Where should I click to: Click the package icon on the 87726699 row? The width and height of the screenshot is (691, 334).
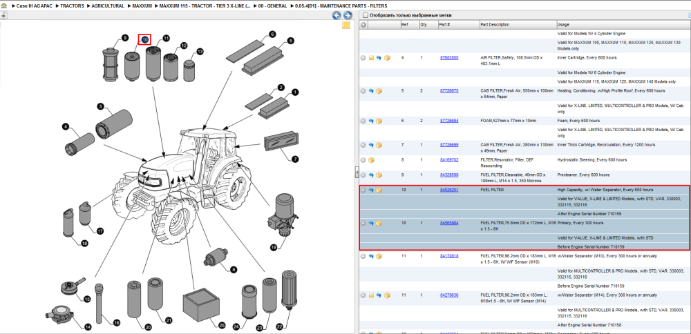pos(379,145)
